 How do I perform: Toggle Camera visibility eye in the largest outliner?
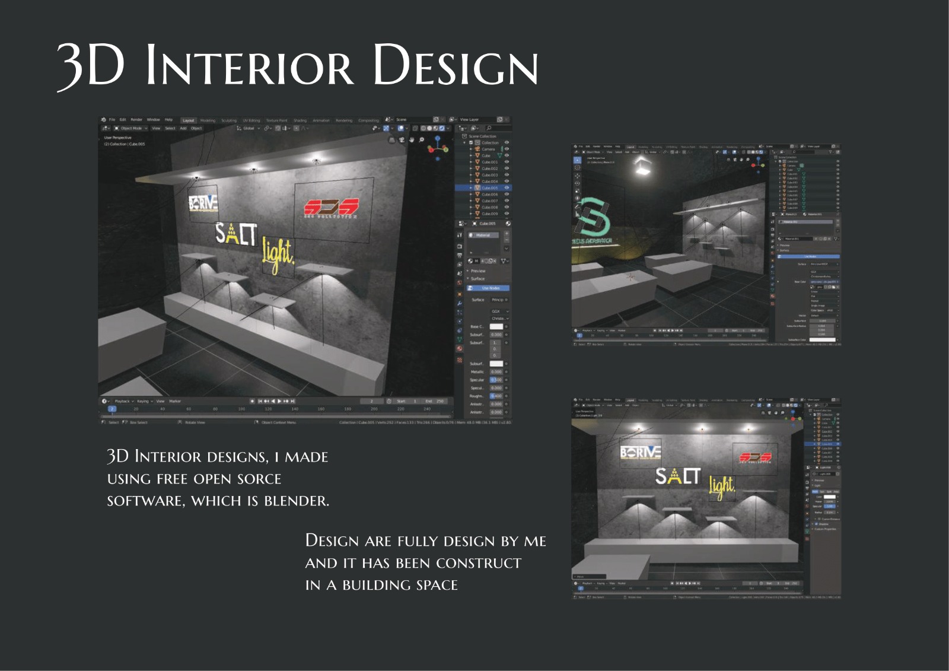pyautogui.click(x=507, y=149)
